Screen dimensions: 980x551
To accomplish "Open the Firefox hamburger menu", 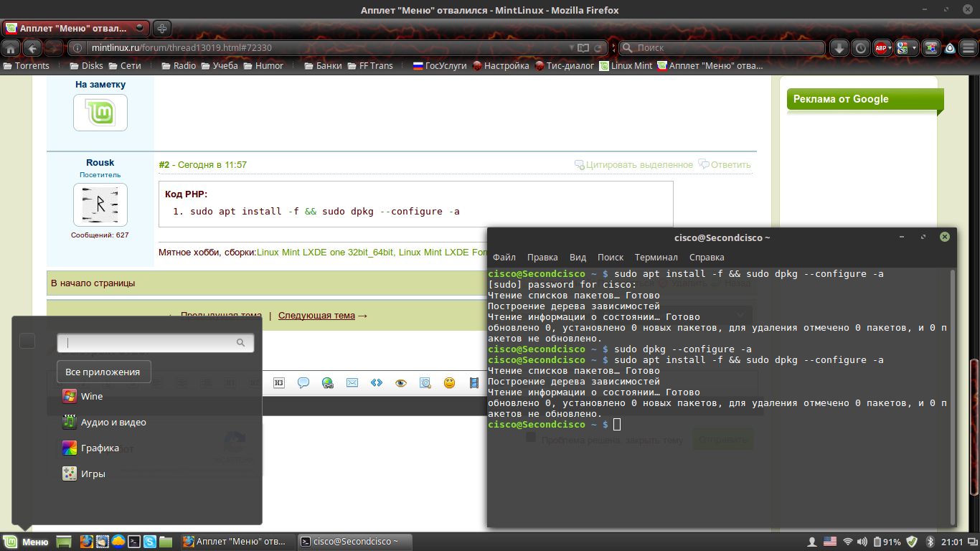I will click(969, 48).
